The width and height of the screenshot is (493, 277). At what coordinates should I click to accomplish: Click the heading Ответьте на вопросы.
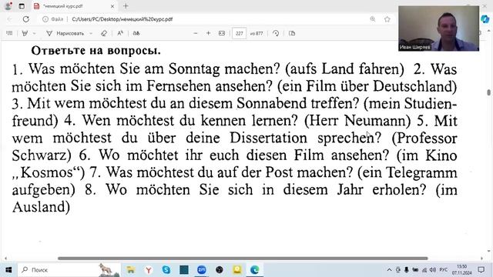[x=96, y=50]
